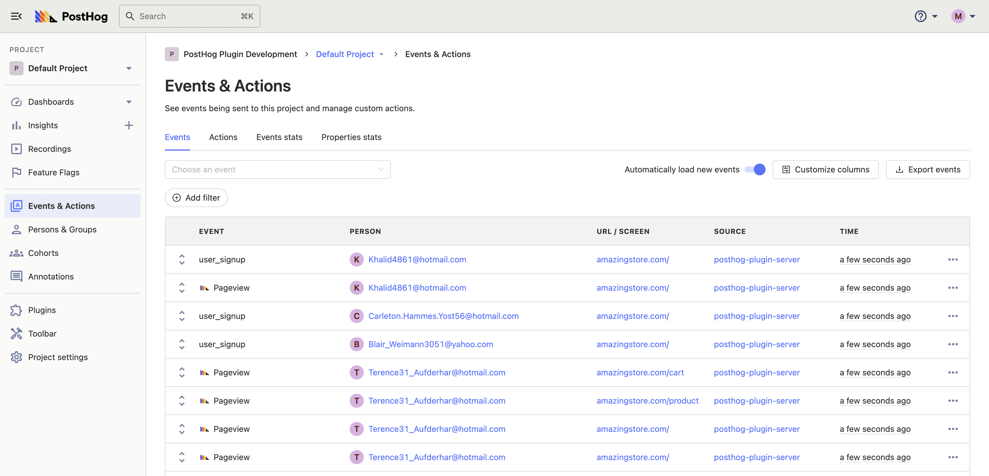This screenshot has width=989, height=476.
Task: Switch to the Actions tab
Action: (223, 137)
